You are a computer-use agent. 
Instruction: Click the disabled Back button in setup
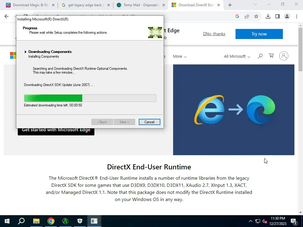[102, 122]
